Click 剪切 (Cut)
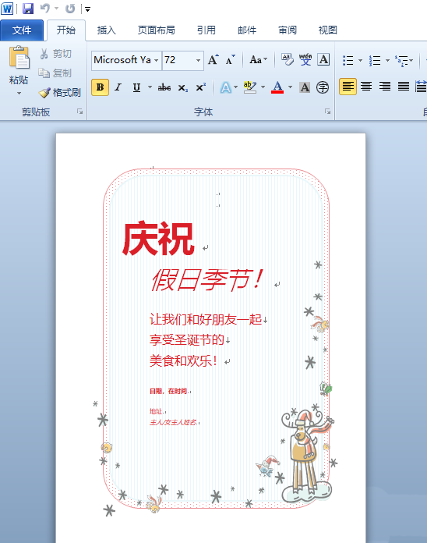 click(55, 54)
